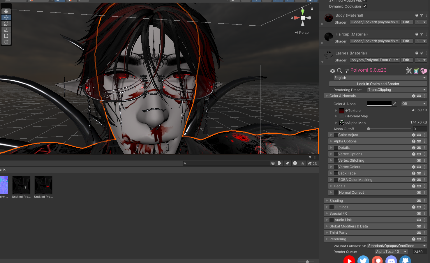Enable Audio Link checkbox
The width and height of the screenshot is (430, 263).
click(x=332, y=220)
